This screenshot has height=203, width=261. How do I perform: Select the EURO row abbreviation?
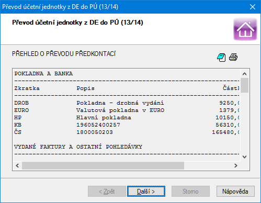[x=21, y=110]
